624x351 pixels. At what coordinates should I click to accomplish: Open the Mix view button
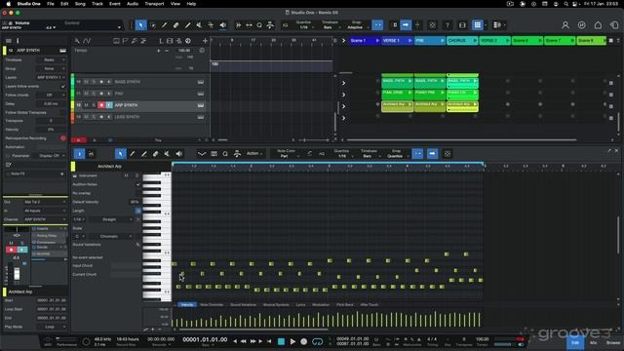(x=594, y=342)
